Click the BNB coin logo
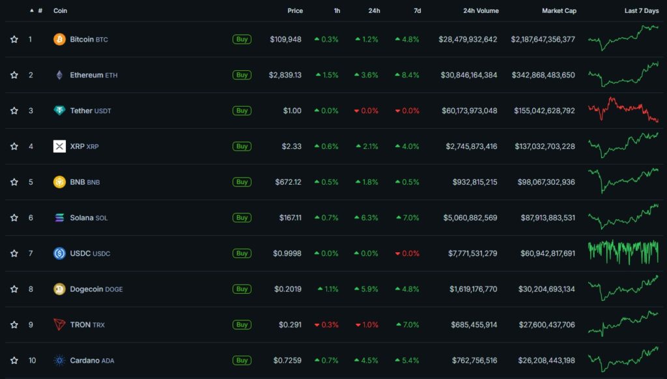This screenshot has height=379, width=667. pos(60,182)
